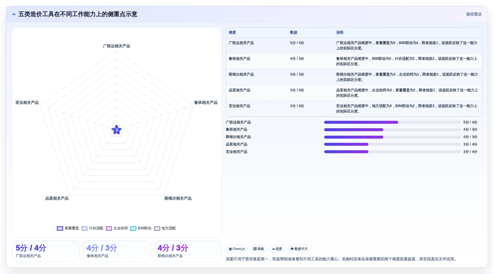This screenshot has height=274, width=494.
Task: Click the footnote text starting 该图不用于宣布谁是第一
Action: [341, 259]
